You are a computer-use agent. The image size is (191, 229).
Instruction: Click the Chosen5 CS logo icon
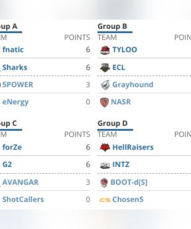click(105, 200)
